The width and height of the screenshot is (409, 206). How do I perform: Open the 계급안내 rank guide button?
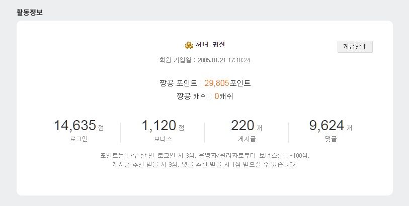355,46
